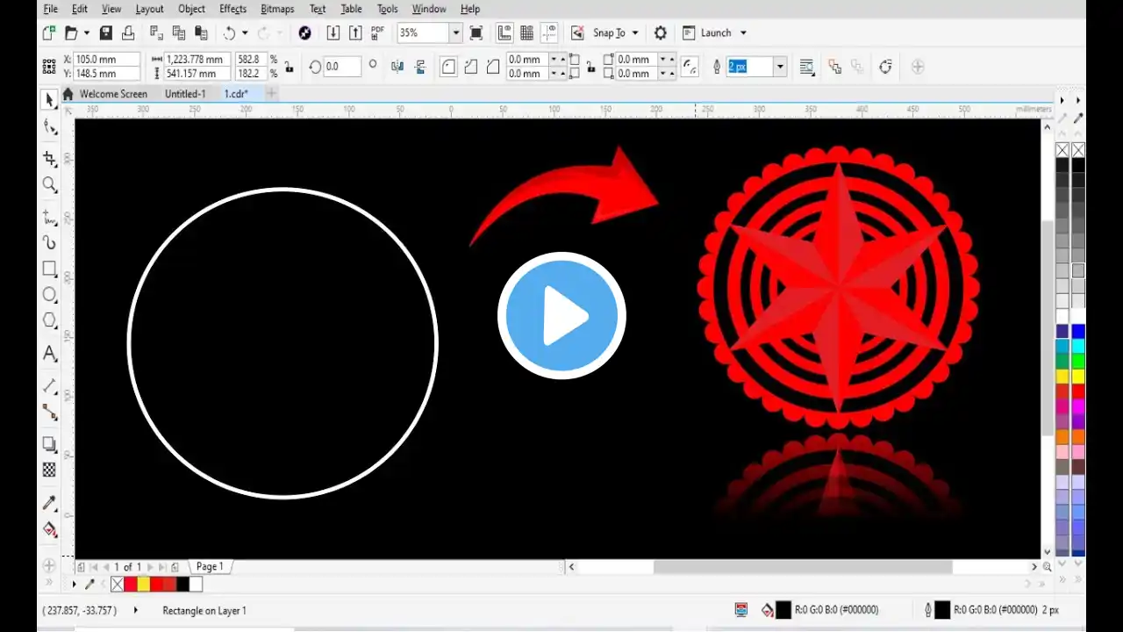Click the Save icon in toolbar
Image resolution: width=1123 pixels, height=632 pixels.
click(105, 33)
